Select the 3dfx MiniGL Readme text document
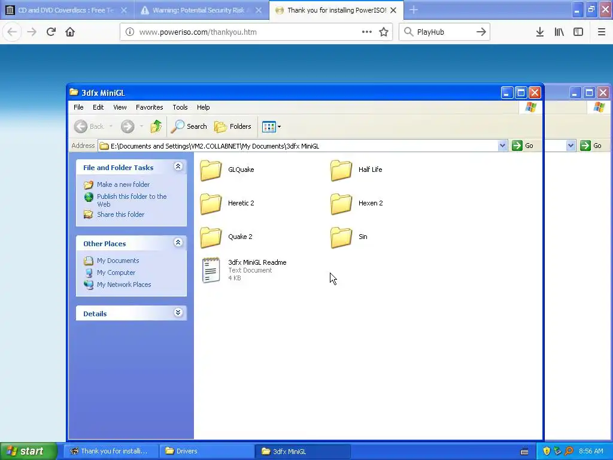 pos(244,270)
